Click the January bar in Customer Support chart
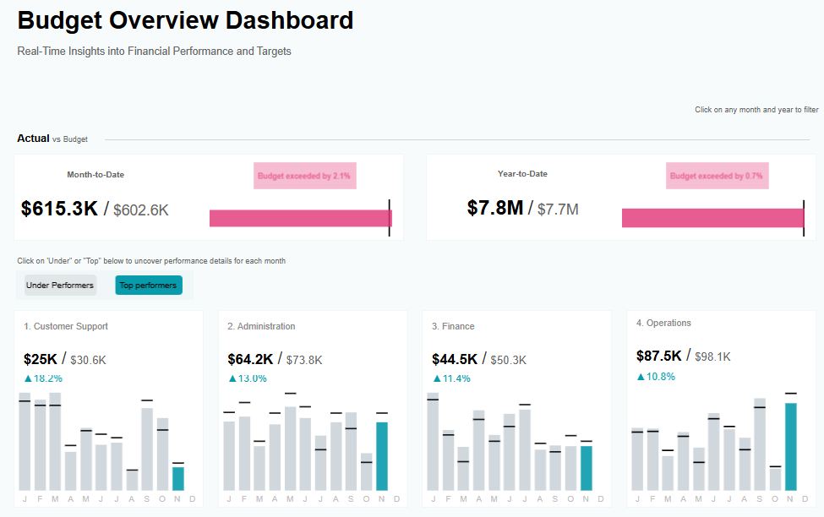The image size is (824, 517). coord(25,441)
